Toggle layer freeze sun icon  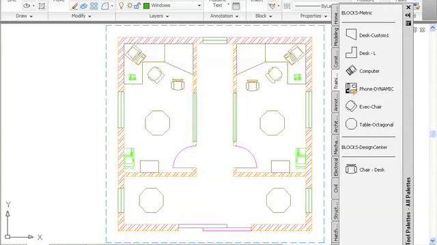pos(130,5)
